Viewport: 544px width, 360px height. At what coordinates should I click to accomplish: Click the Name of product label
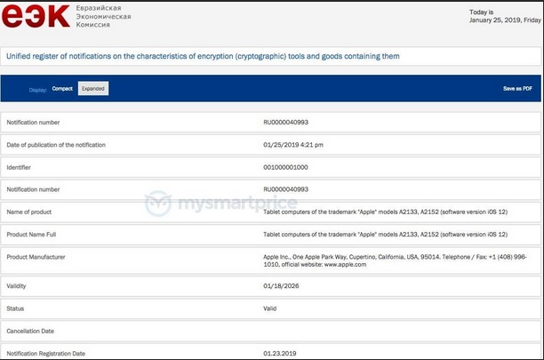(x=28, y=212)
